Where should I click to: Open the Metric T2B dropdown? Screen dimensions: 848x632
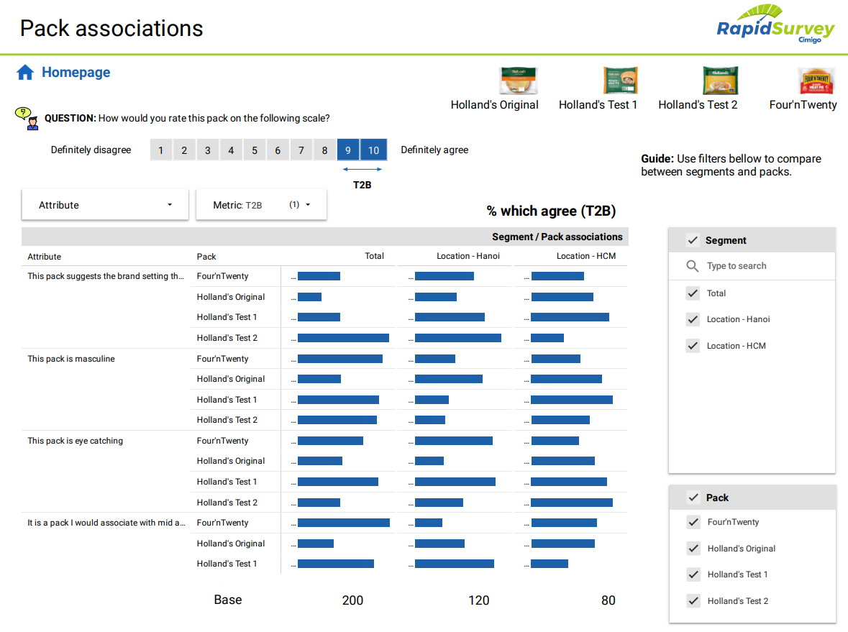click(x=261, y=204)
